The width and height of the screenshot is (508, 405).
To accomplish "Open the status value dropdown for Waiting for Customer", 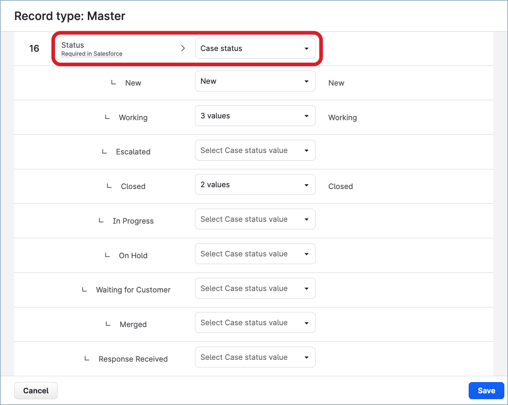I will (255, 288).
